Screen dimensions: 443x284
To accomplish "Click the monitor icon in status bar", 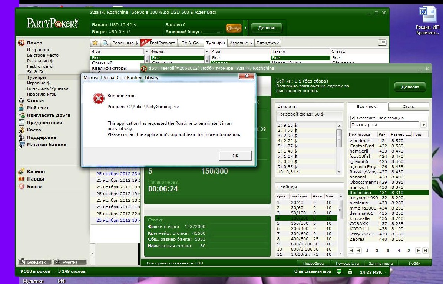I will [x=339, y=271].
